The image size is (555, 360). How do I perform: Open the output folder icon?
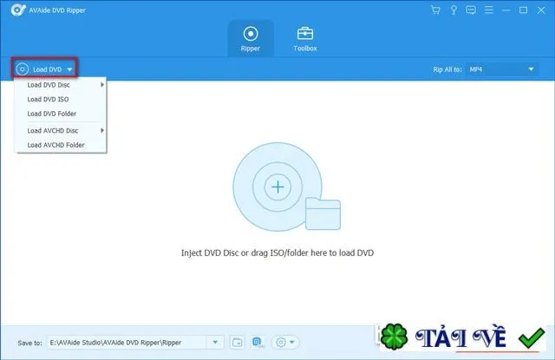(x=237, y=343)
